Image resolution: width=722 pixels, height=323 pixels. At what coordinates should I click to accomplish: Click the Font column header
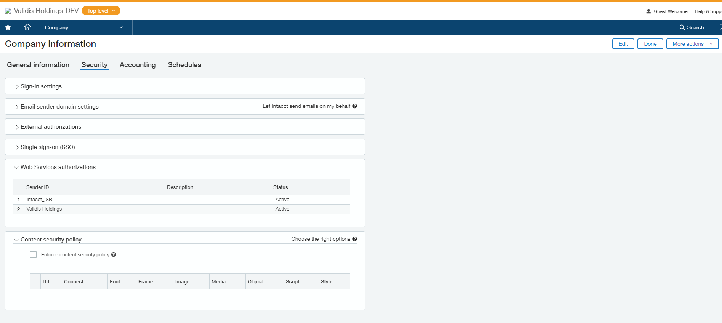pos(122,282)
